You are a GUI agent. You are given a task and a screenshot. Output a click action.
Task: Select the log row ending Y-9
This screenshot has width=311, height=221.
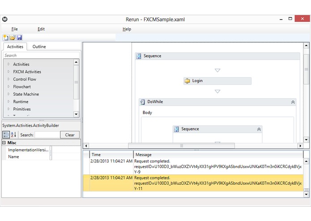pos(193,166)
